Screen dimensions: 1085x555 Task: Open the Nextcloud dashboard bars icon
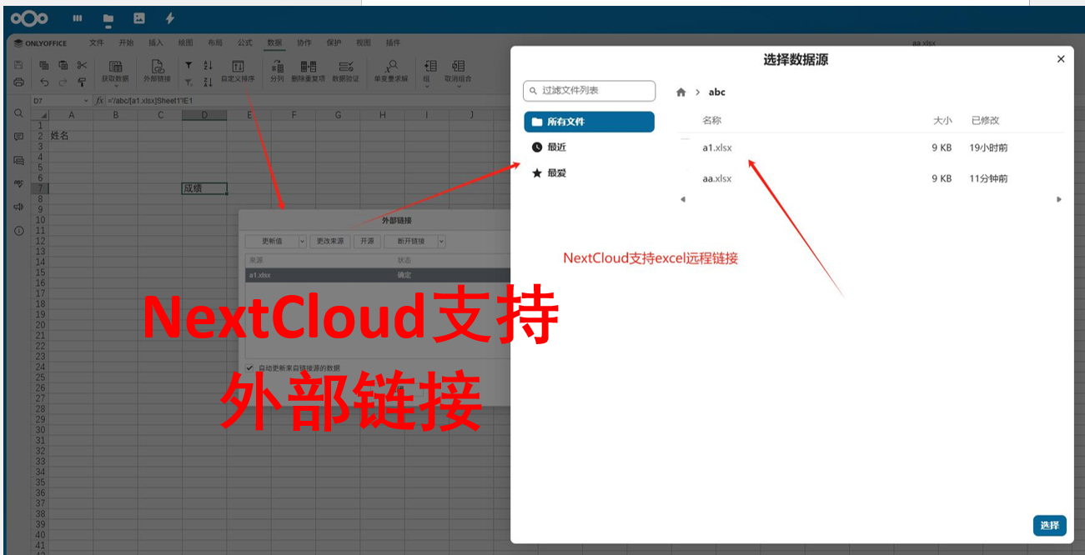(x=78, y=18)
